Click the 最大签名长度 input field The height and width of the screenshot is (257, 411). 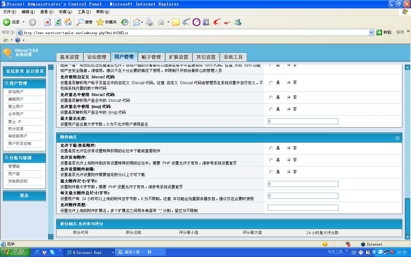tap(303, 121)
